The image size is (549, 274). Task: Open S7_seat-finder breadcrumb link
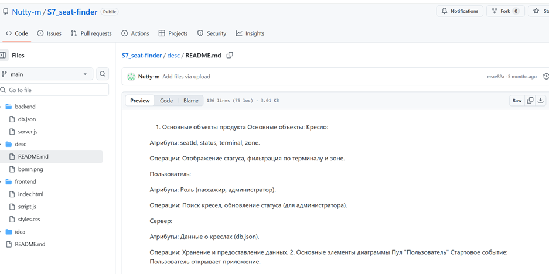142,56
